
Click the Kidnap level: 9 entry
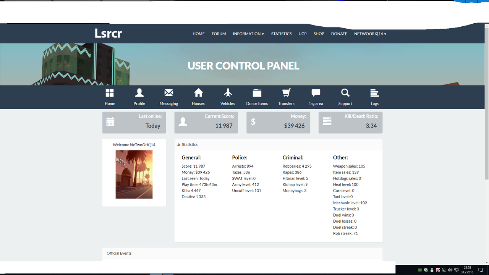coord(295,184)
